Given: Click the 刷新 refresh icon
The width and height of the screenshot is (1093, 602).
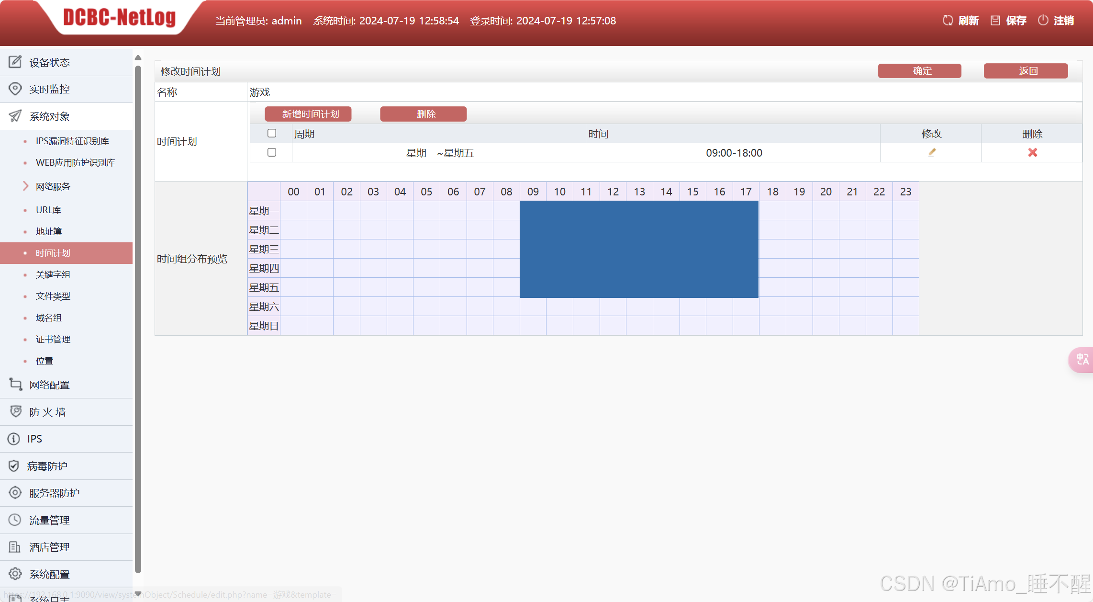Looking at the screenshot, I should click(x=948, y=20).
